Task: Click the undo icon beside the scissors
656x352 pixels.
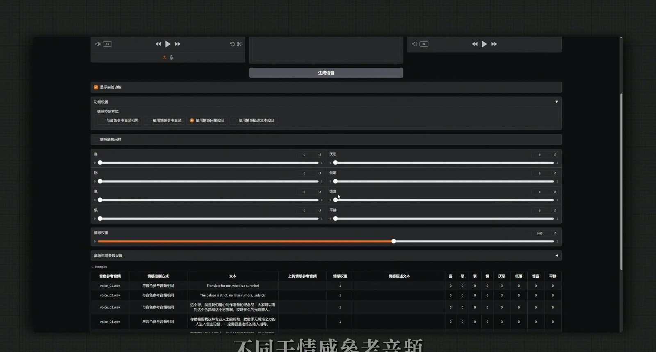Action: click(232, 44)
